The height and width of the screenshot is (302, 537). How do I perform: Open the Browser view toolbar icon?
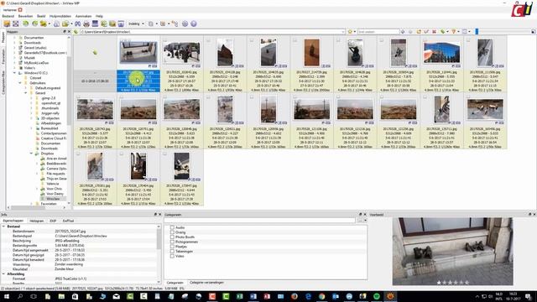[x=7, y=23]
